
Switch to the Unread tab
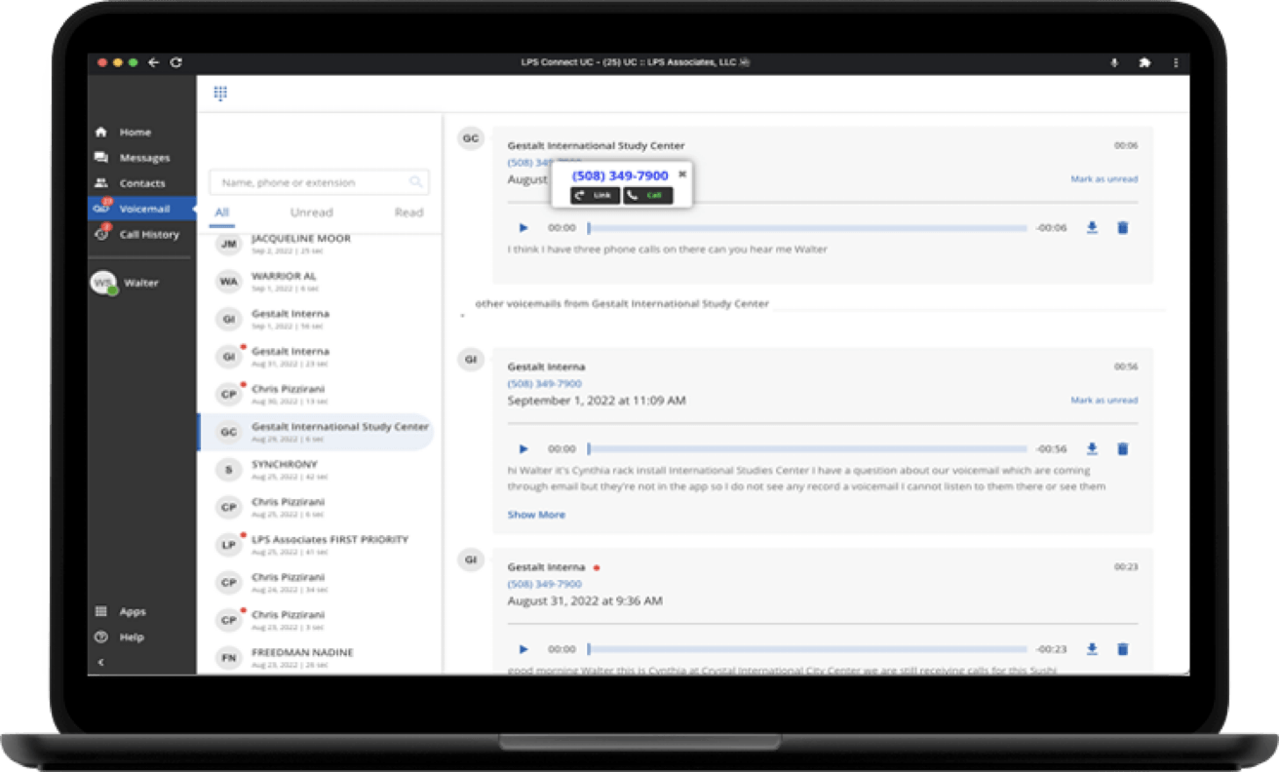[x=311, y=212]
